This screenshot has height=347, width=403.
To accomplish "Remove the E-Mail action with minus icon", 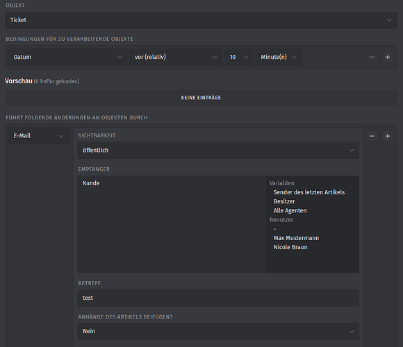I will [372, 136].
